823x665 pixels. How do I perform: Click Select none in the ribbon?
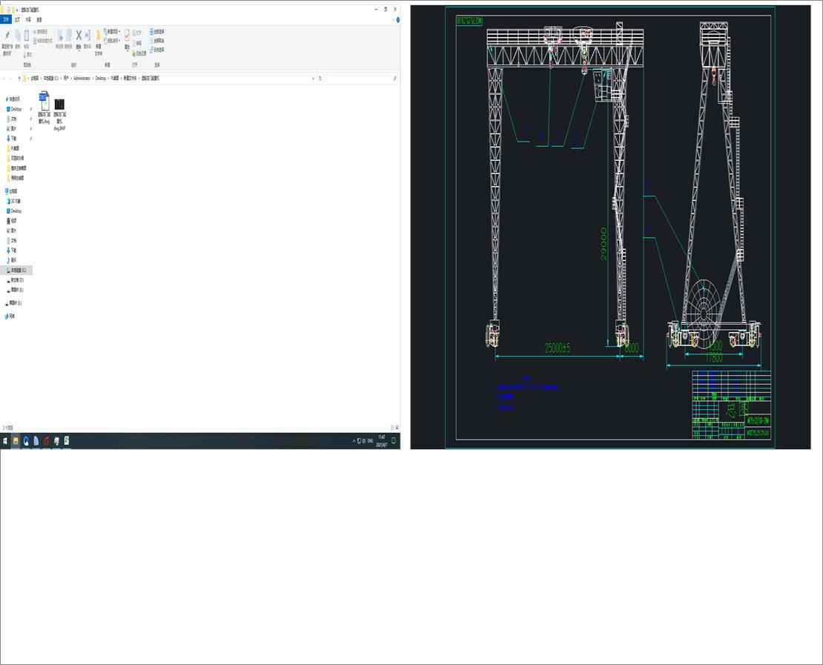coord(157,41)
